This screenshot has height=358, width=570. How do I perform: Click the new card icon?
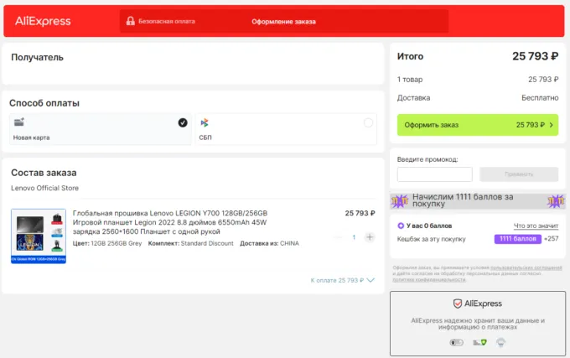18,122
